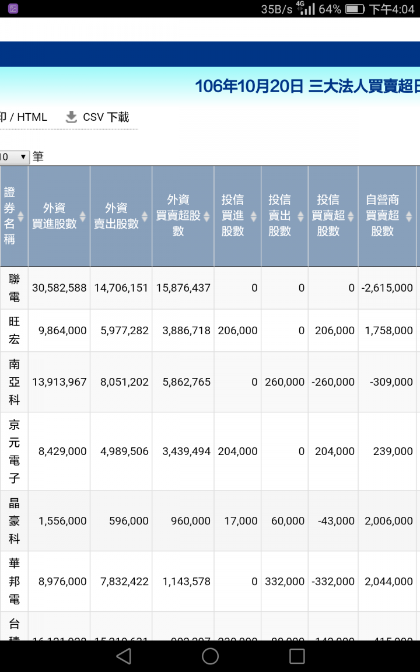
Task: Click the value 15,876,437
Action: [x=183, y=288]
